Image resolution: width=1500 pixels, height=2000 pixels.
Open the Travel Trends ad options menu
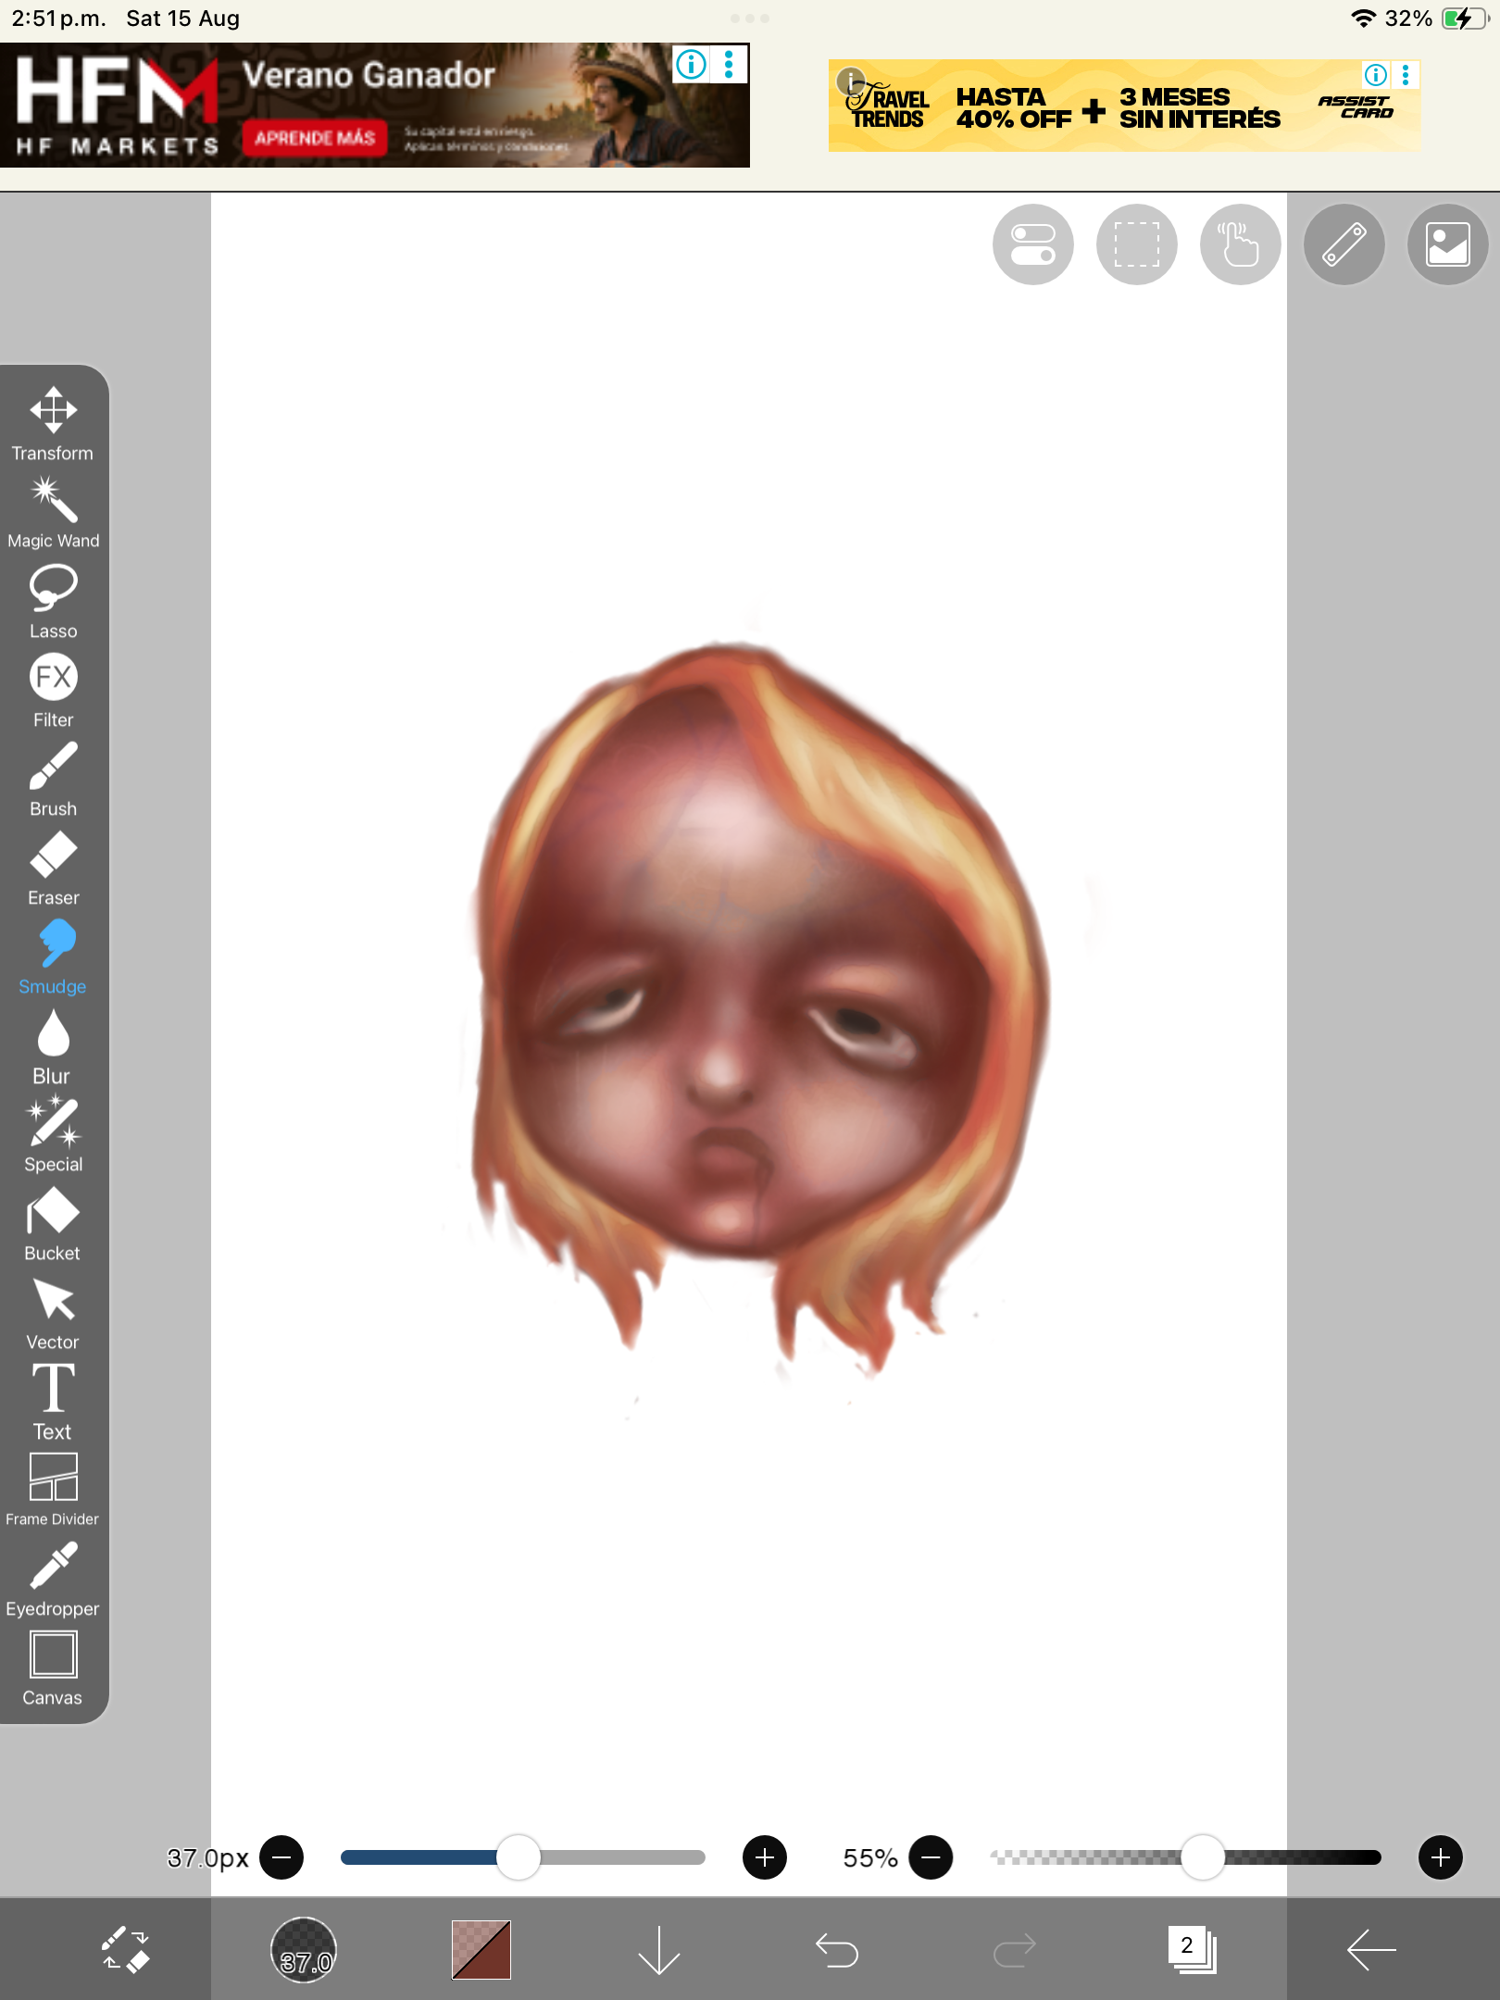[1406, 74]
